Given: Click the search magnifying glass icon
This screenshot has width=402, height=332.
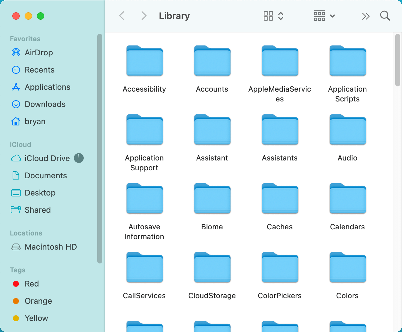Looking at the screenshot, I should pyautogui.click(x=385, y=16).
